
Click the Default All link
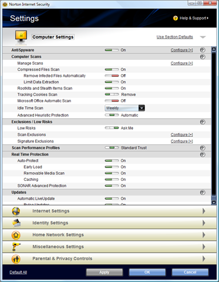[18, 273]
